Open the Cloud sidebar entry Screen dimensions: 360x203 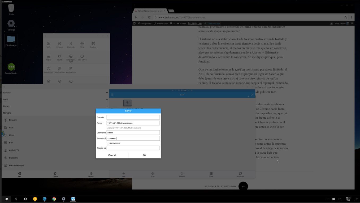pos(11,135)
